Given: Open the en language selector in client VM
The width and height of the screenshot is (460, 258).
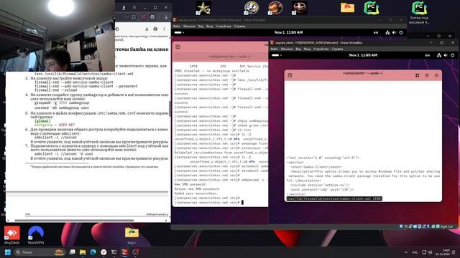Looking at the screenshot, I should [x=428, y=55].
